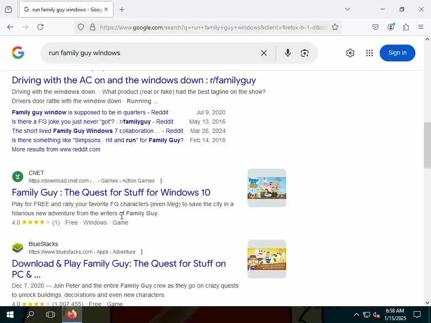Expand the list all tabs chevron
Viewport: 431px width, 323px height.
348,9
